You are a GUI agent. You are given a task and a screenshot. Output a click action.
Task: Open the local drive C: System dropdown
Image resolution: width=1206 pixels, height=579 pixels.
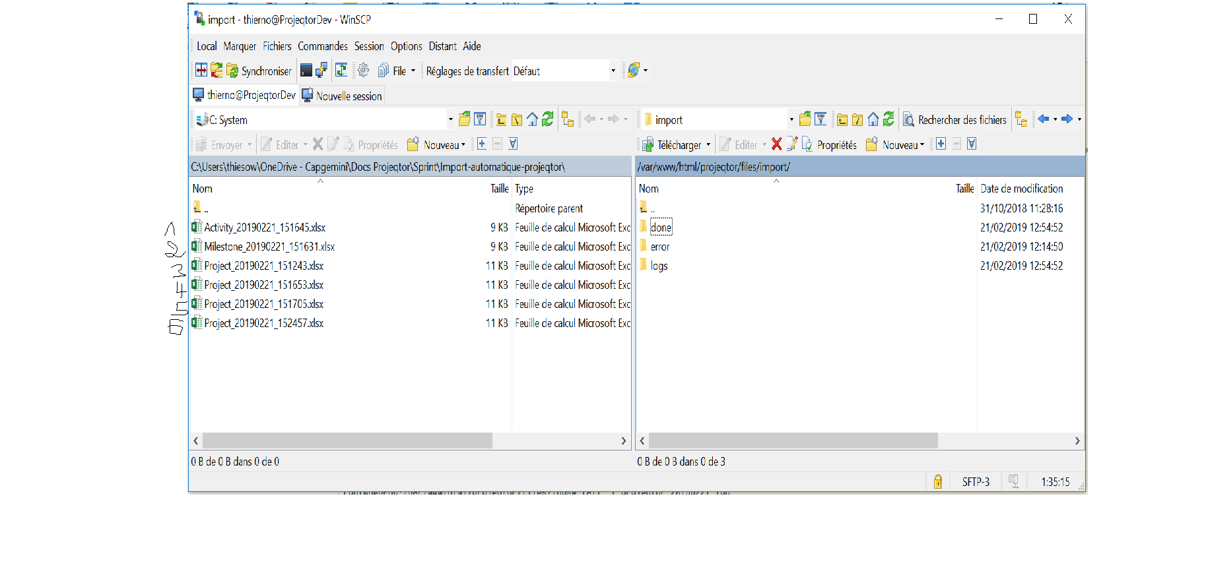click(450, 119)
